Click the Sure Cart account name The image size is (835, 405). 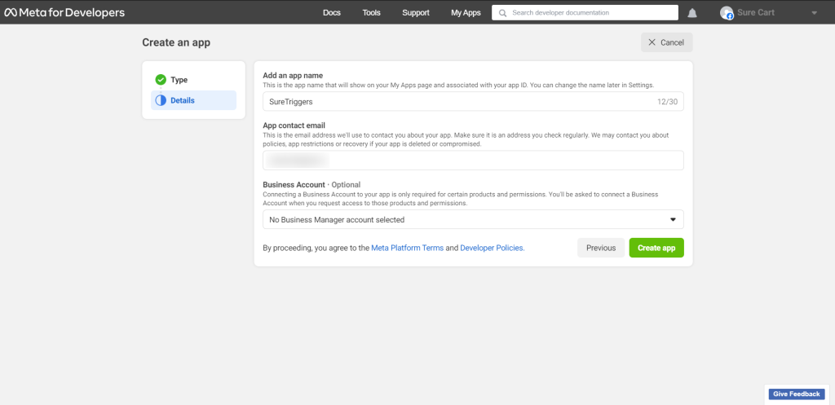[756, 13]
